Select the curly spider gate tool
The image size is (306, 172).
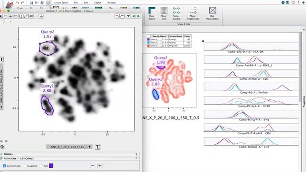(41, 16)
